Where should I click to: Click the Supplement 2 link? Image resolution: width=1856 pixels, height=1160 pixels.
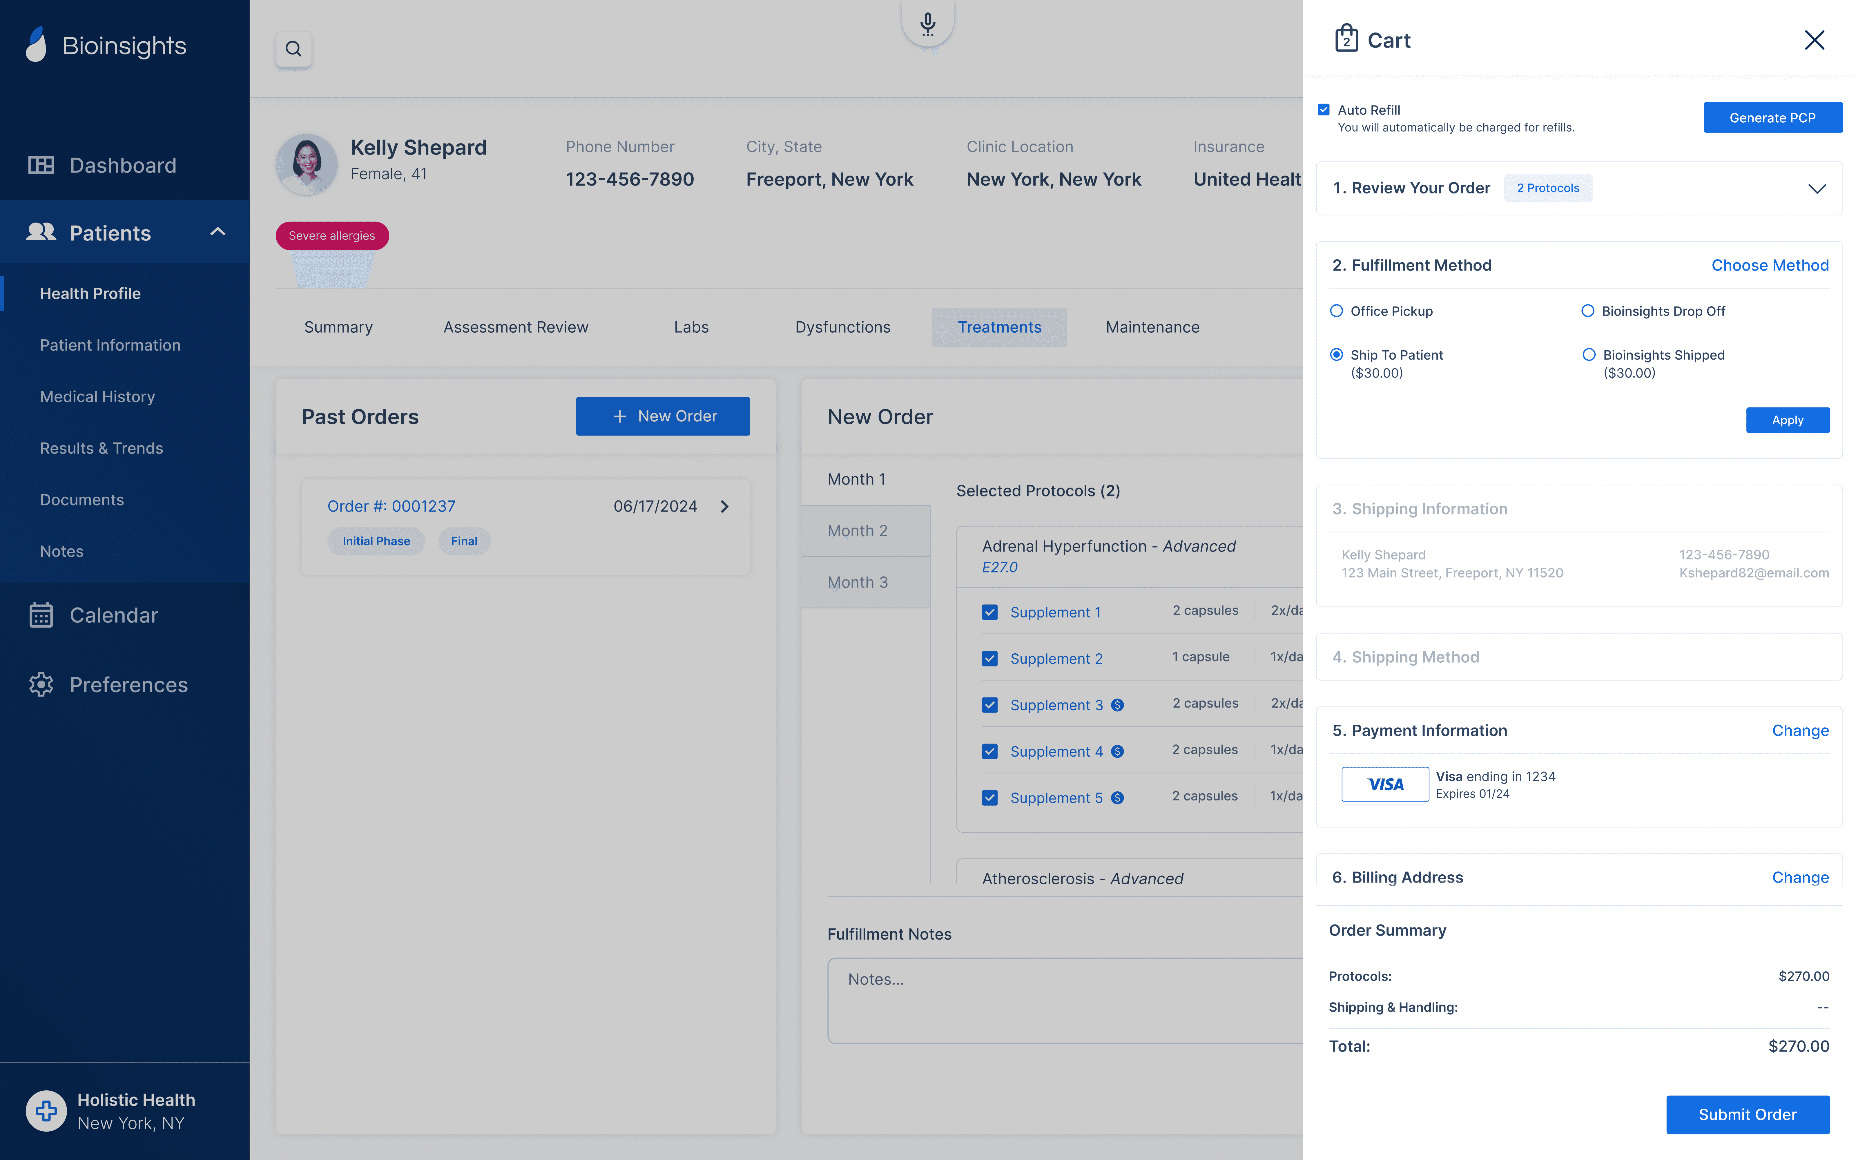[x=1056, y=659]
